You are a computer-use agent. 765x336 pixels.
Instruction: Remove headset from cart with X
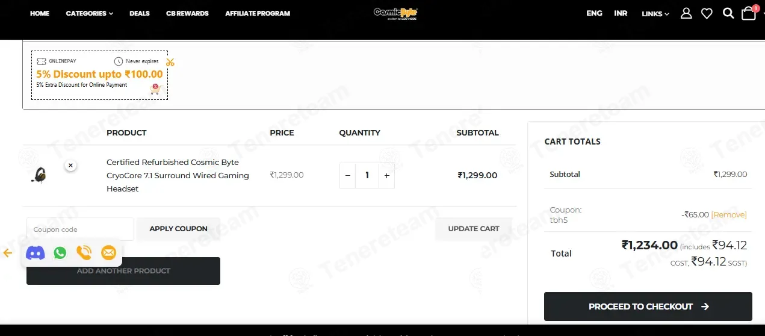click(x=70, y=165)
